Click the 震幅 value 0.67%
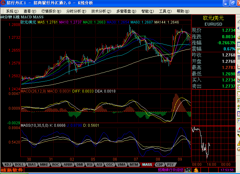 [x=229, y=49]
